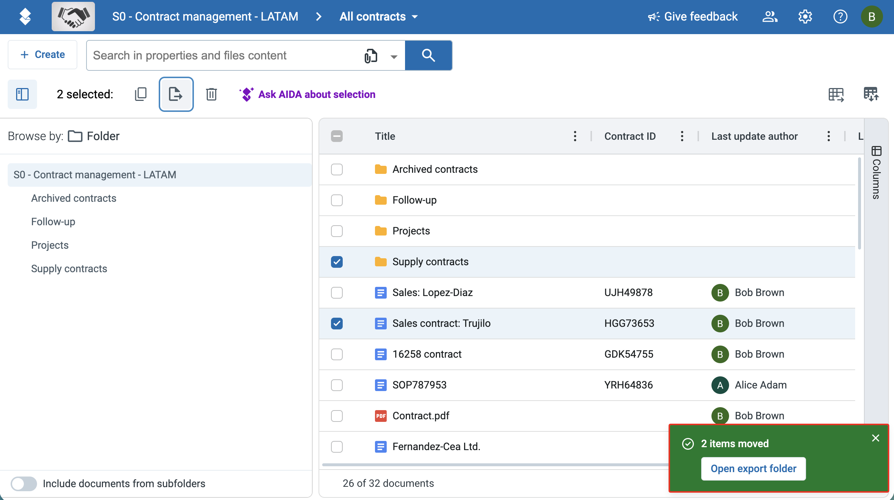Click the Open export folder button

753,468
